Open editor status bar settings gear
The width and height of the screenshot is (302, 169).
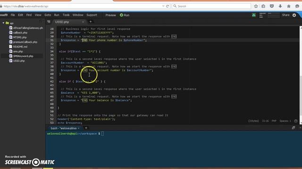(x=296, y=121)
